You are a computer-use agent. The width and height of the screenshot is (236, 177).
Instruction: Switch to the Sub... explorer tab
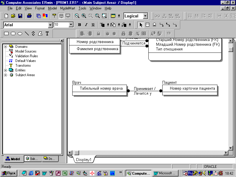[x=32, y=159]
